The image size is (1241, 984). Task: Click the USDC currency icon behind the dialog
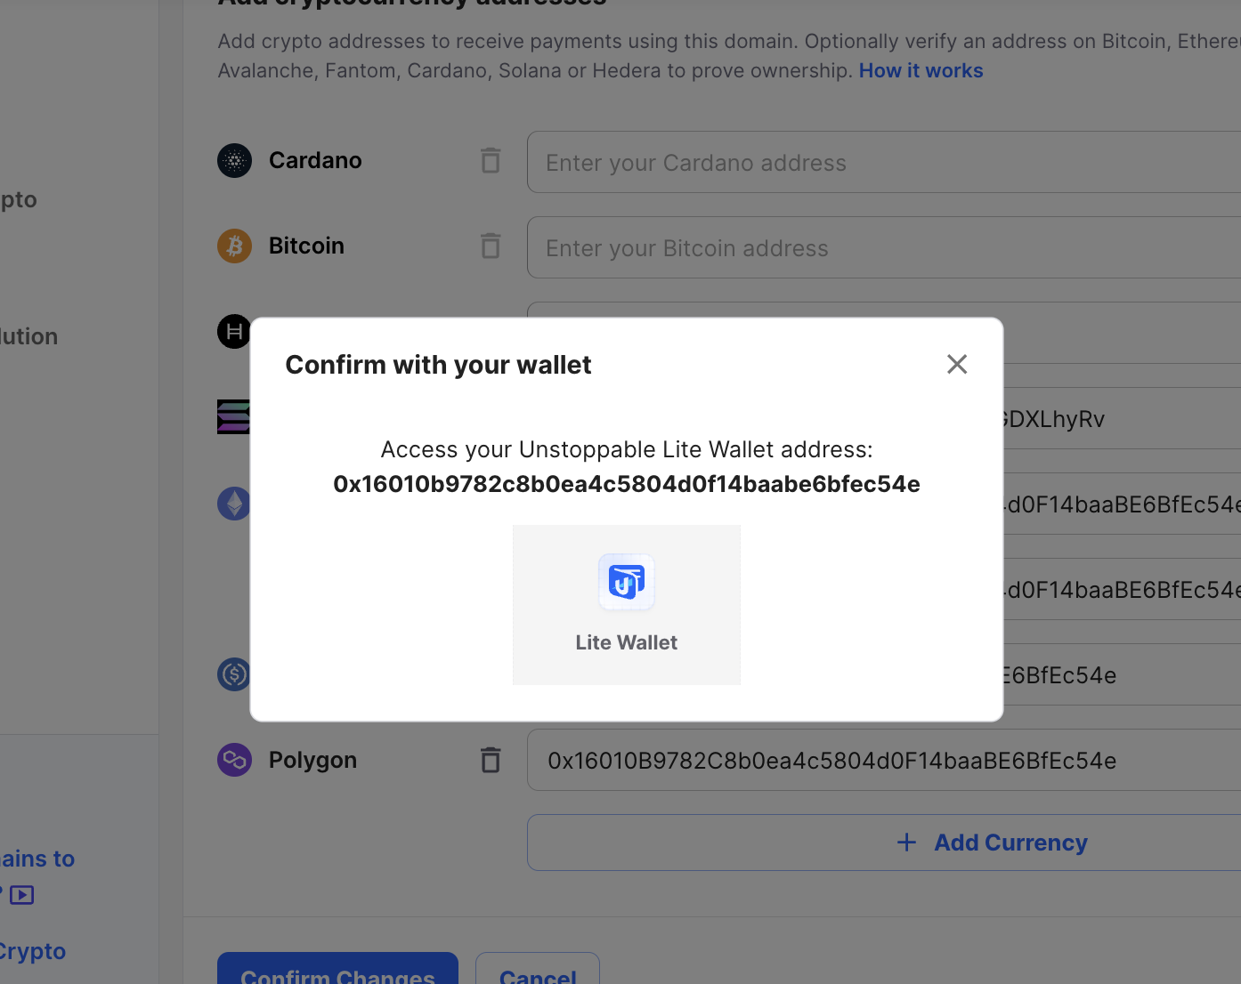233,674
